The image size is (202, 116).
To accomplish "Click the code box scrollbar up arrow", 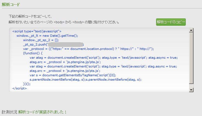I will click(x=191, y=30).
